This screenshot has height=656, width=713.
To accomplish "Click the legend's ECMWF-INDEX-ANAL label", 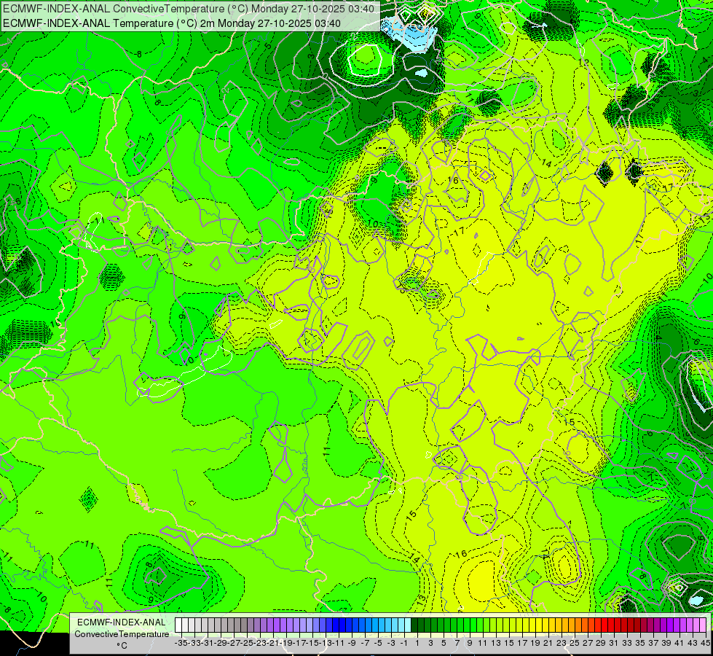I will (x=122, y=622).
